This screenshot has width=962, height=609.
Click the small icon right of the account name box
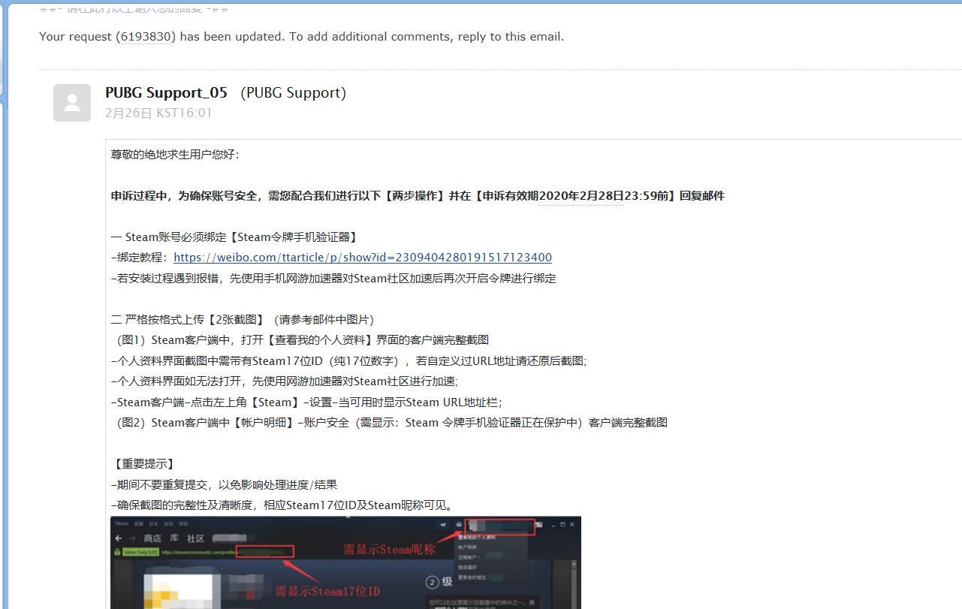539,524
